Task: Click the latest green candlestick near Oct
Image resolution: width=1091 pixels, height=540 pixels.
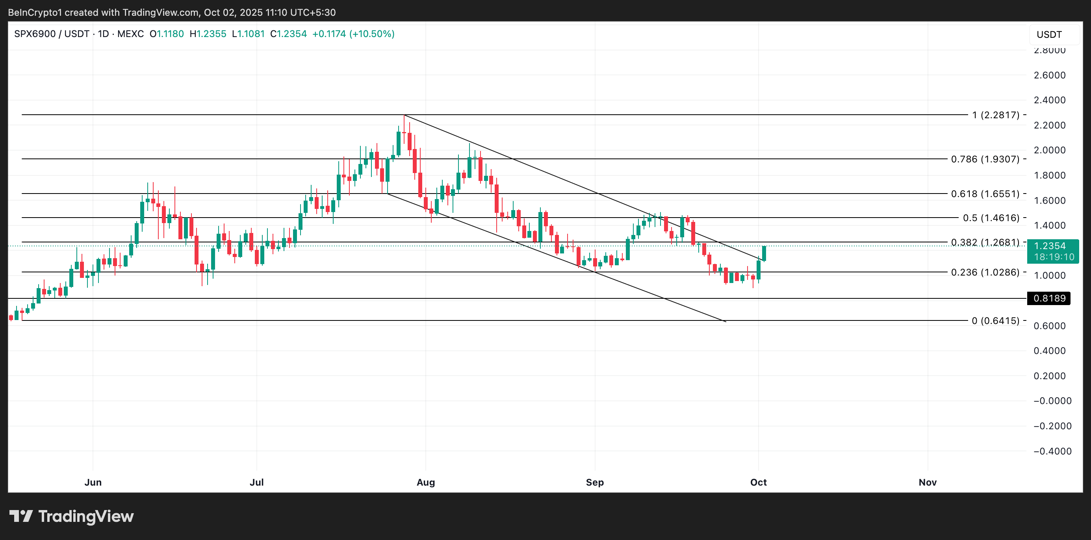Action: [x=764, y=253]
